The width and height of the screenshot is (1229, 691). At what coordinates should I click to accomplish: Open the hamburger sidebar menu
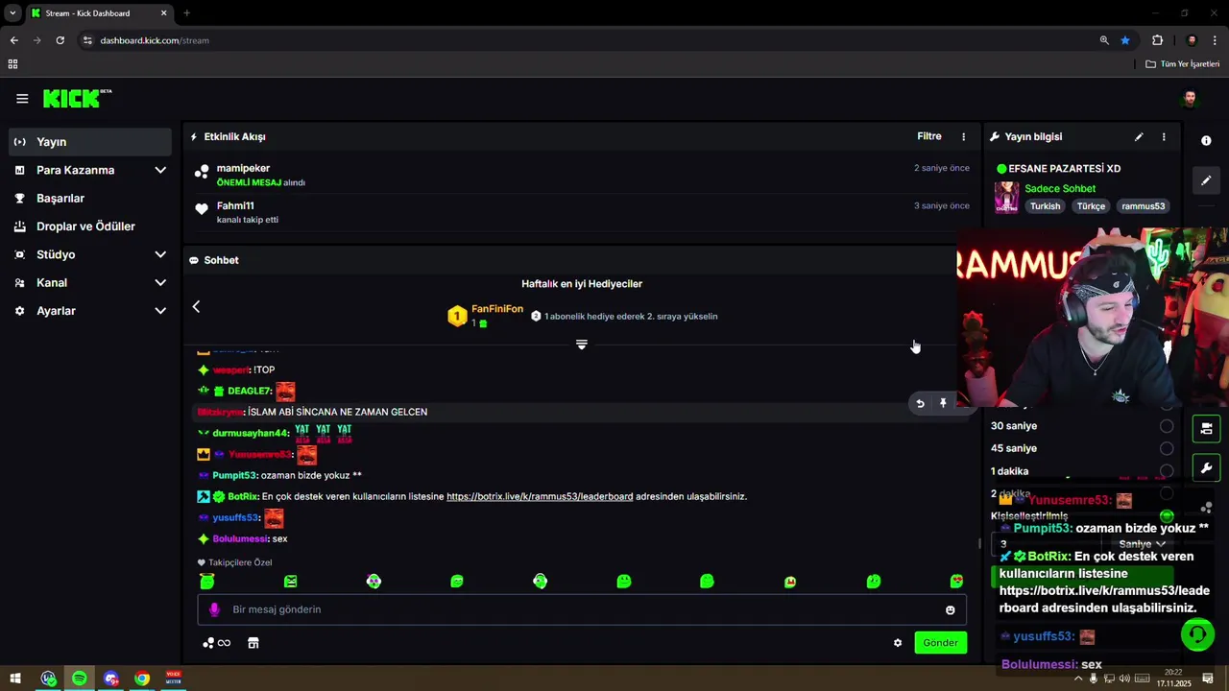[x=22, y=99]
